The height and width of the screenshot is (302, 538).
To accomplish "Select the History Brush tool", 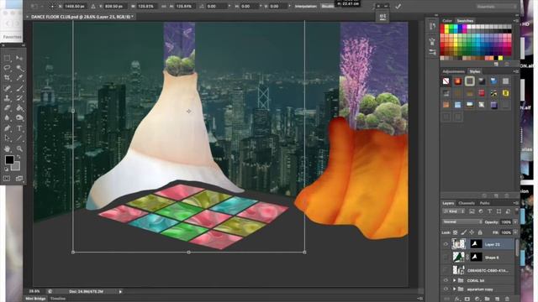I will [19, 98].
